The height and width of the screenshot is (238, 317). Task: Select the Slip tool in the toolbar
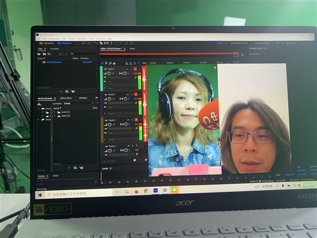(106, 43)
